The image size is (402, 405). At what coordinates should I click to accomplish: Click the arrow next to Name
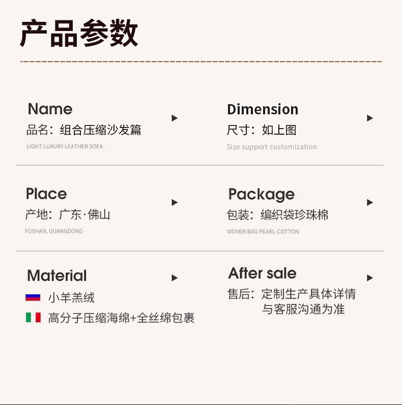point(175,118)
